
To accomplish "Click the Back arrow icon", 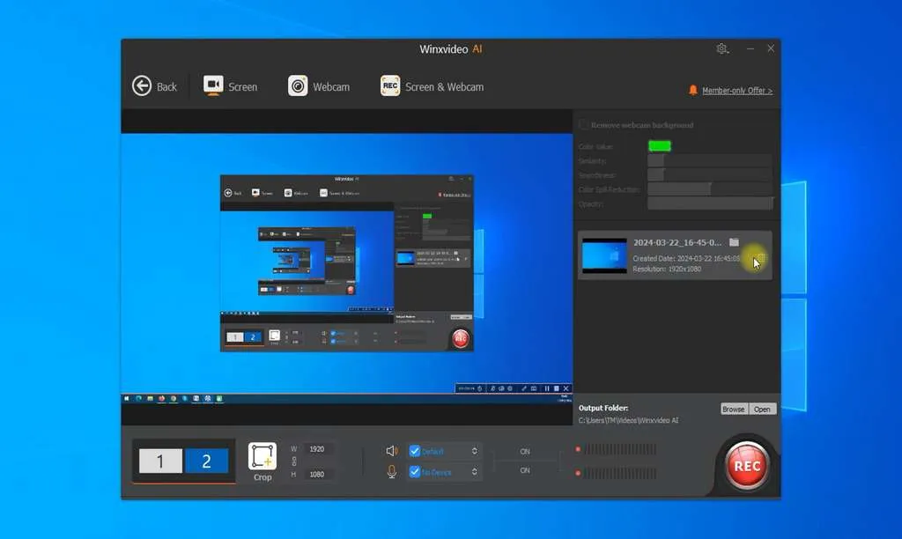I will tap(141, 85).
